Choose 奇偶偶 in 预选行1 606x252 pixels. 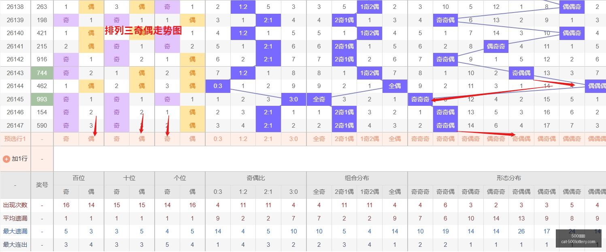(521, 139)
